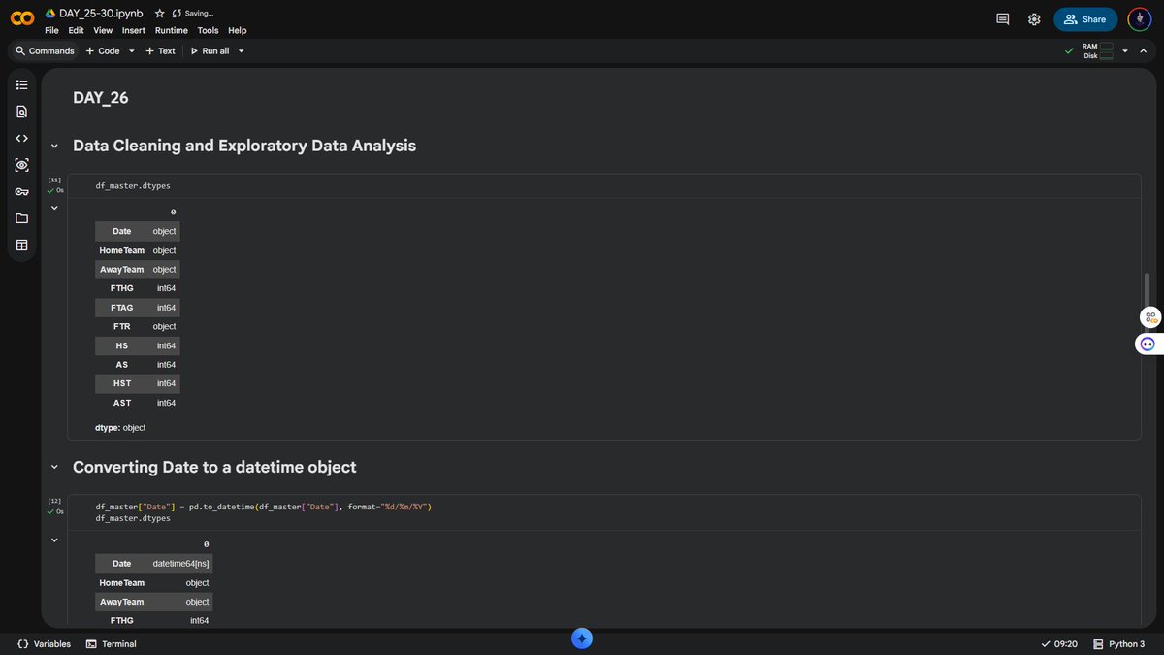Add a new Code cell

[x=103, y=50]
